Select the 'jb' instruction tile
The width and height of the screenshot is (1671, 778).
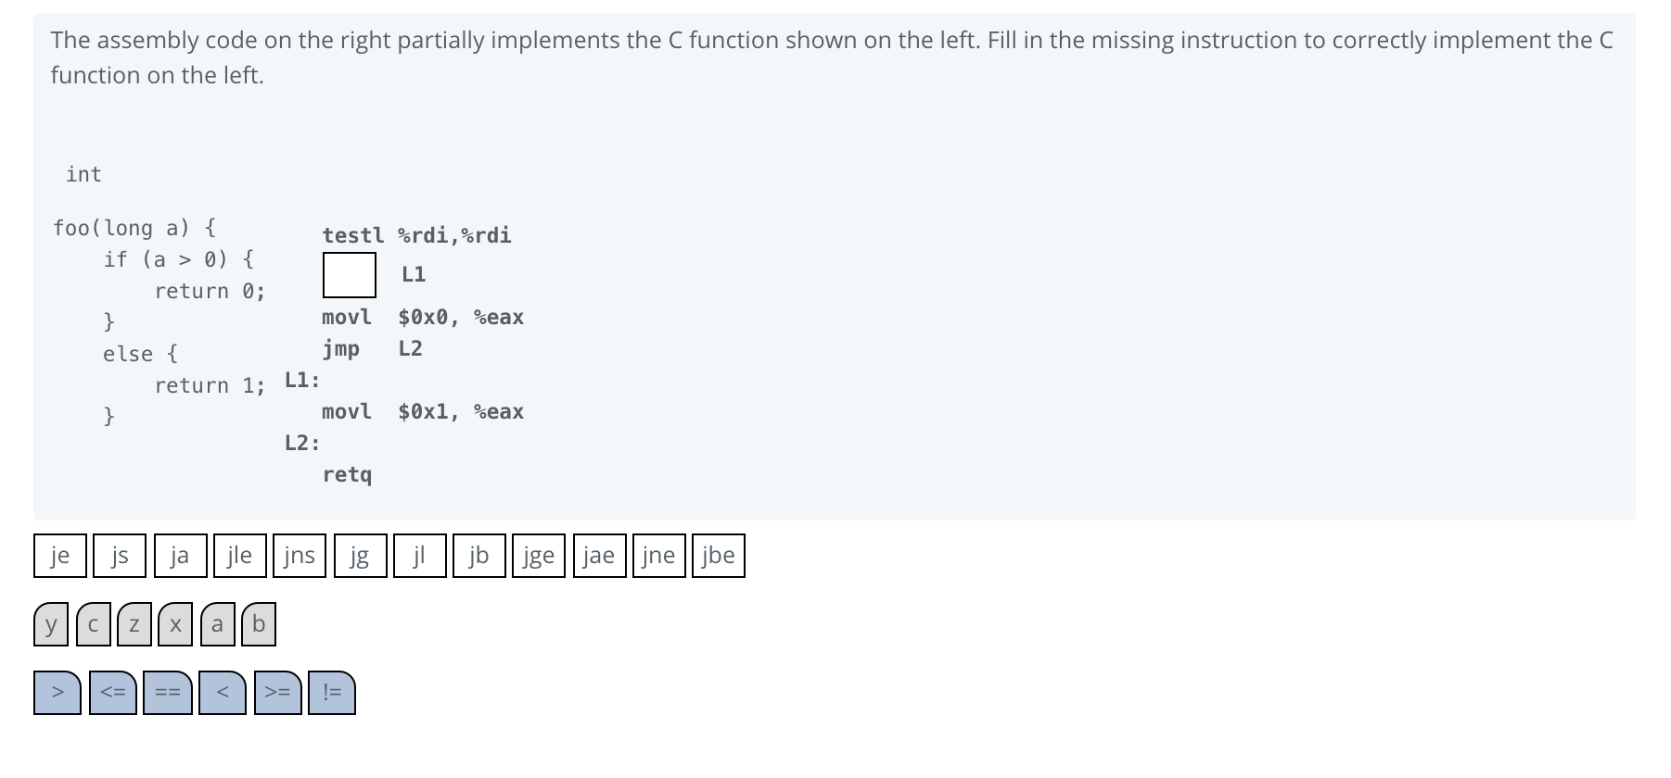[x=479, y=556]
